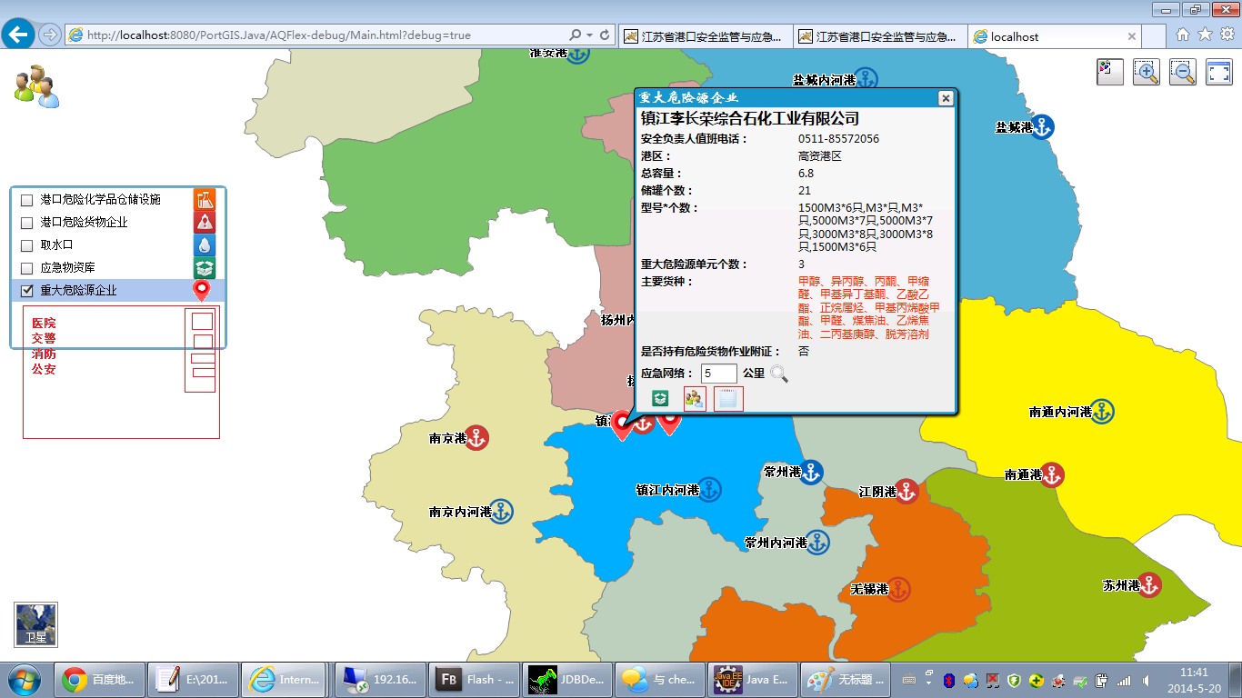This screenshot has height=698, width=1242.
Task: Click the 南京港 anchor marker
Action: (x=476, y=438)
